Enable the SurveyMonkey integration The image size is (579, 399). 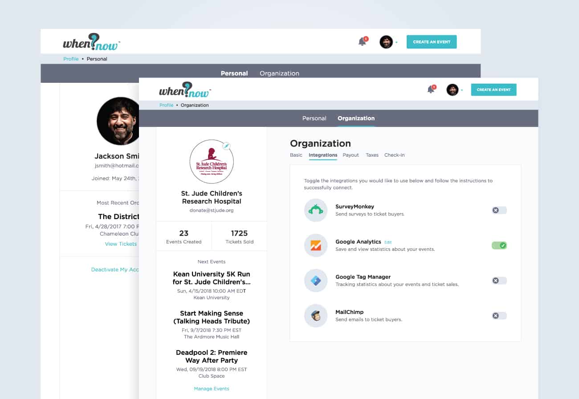(x=499, y=210)
